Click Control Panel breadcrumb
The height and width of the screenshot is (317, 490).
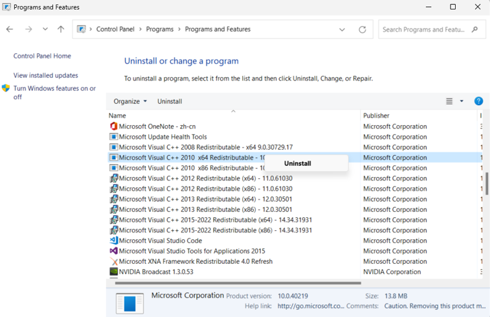tap(115, 29)
